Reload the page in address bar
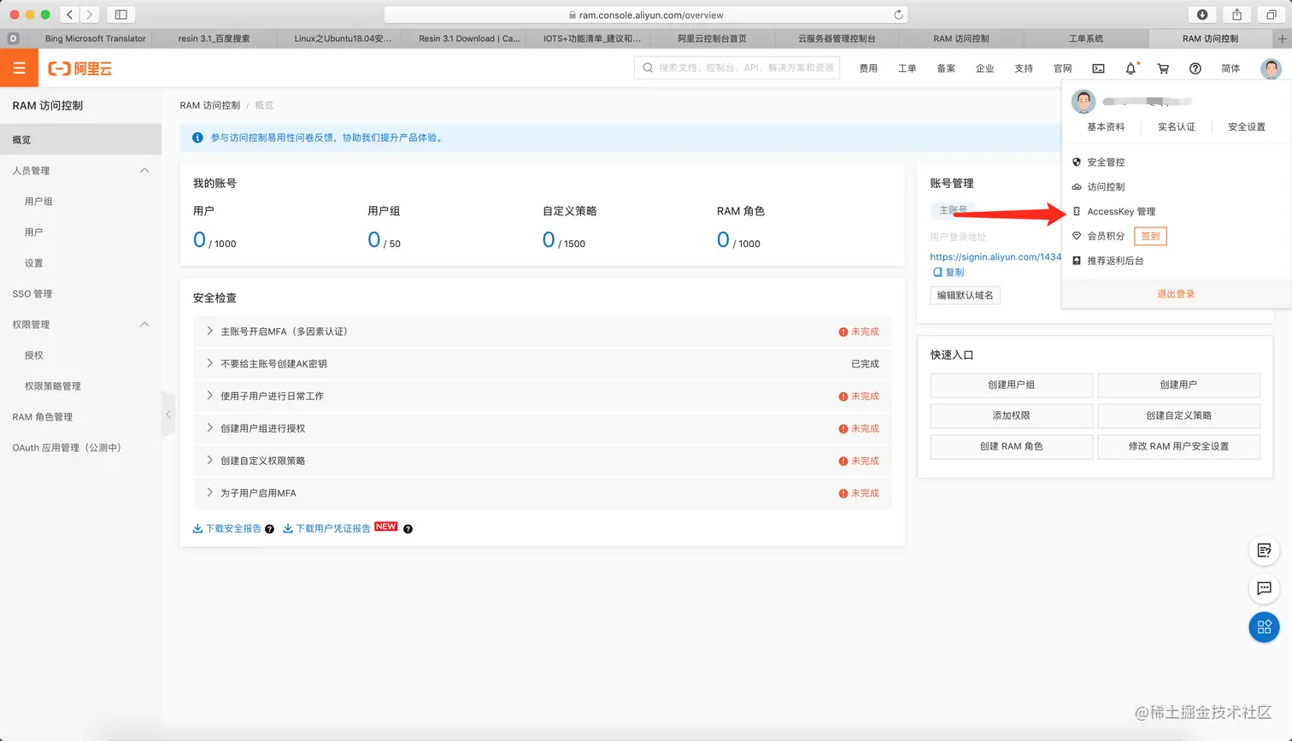This screenshot has height=741, width=1292. tap(898, 15)
